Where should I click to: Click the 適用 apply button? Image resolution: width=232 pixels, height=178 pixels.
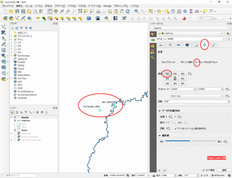click(x=224, y=169)
